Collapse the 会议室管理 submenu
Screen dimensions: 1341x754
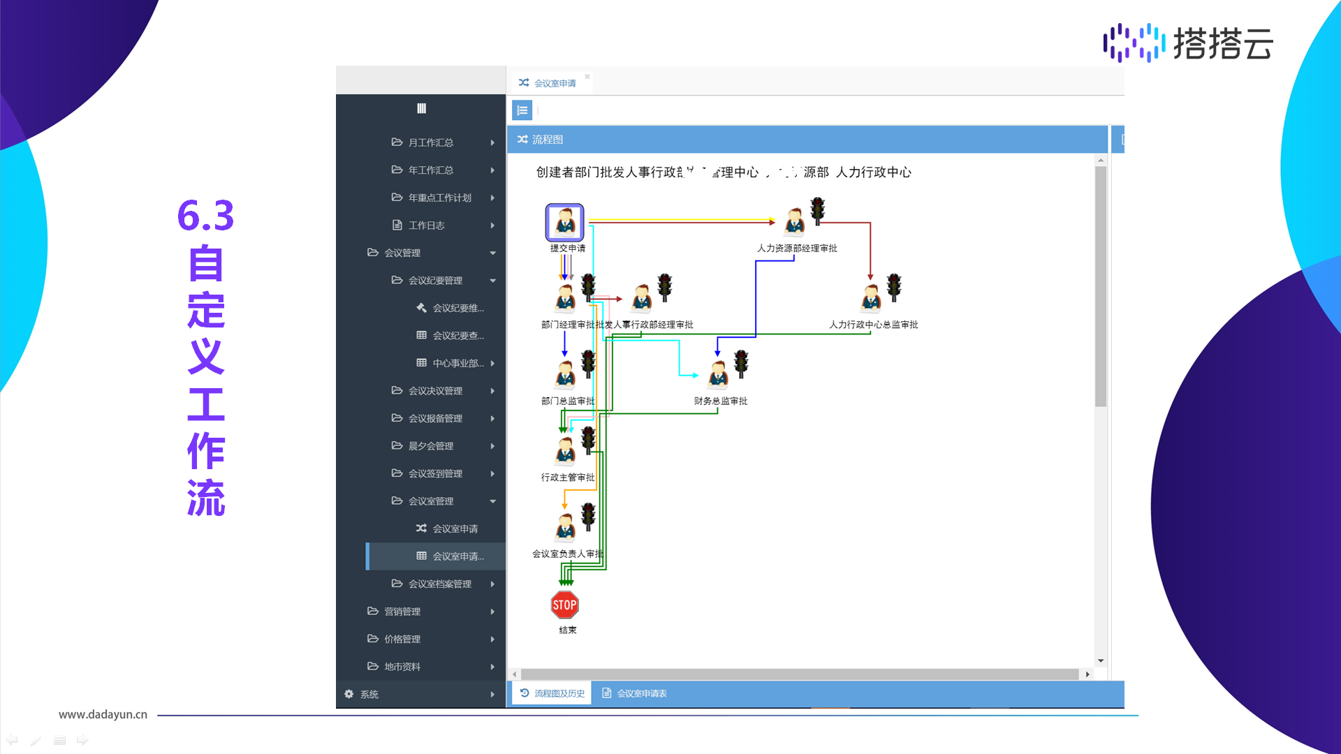coord(431,501)
